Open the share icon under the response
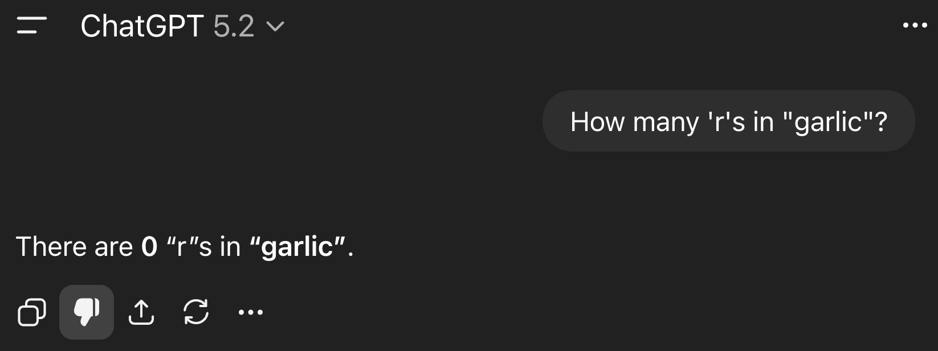The width and height of the screenshot is (938, 351). click(x=142, y=312)
